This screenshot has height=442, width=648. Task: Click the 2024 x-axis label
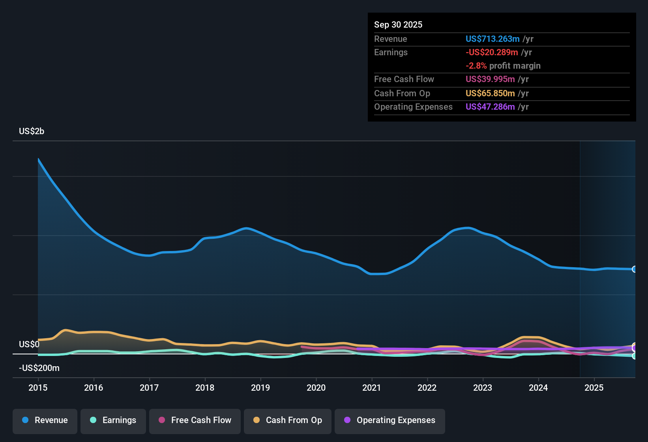pyautogui.click(x=538, y=388)
